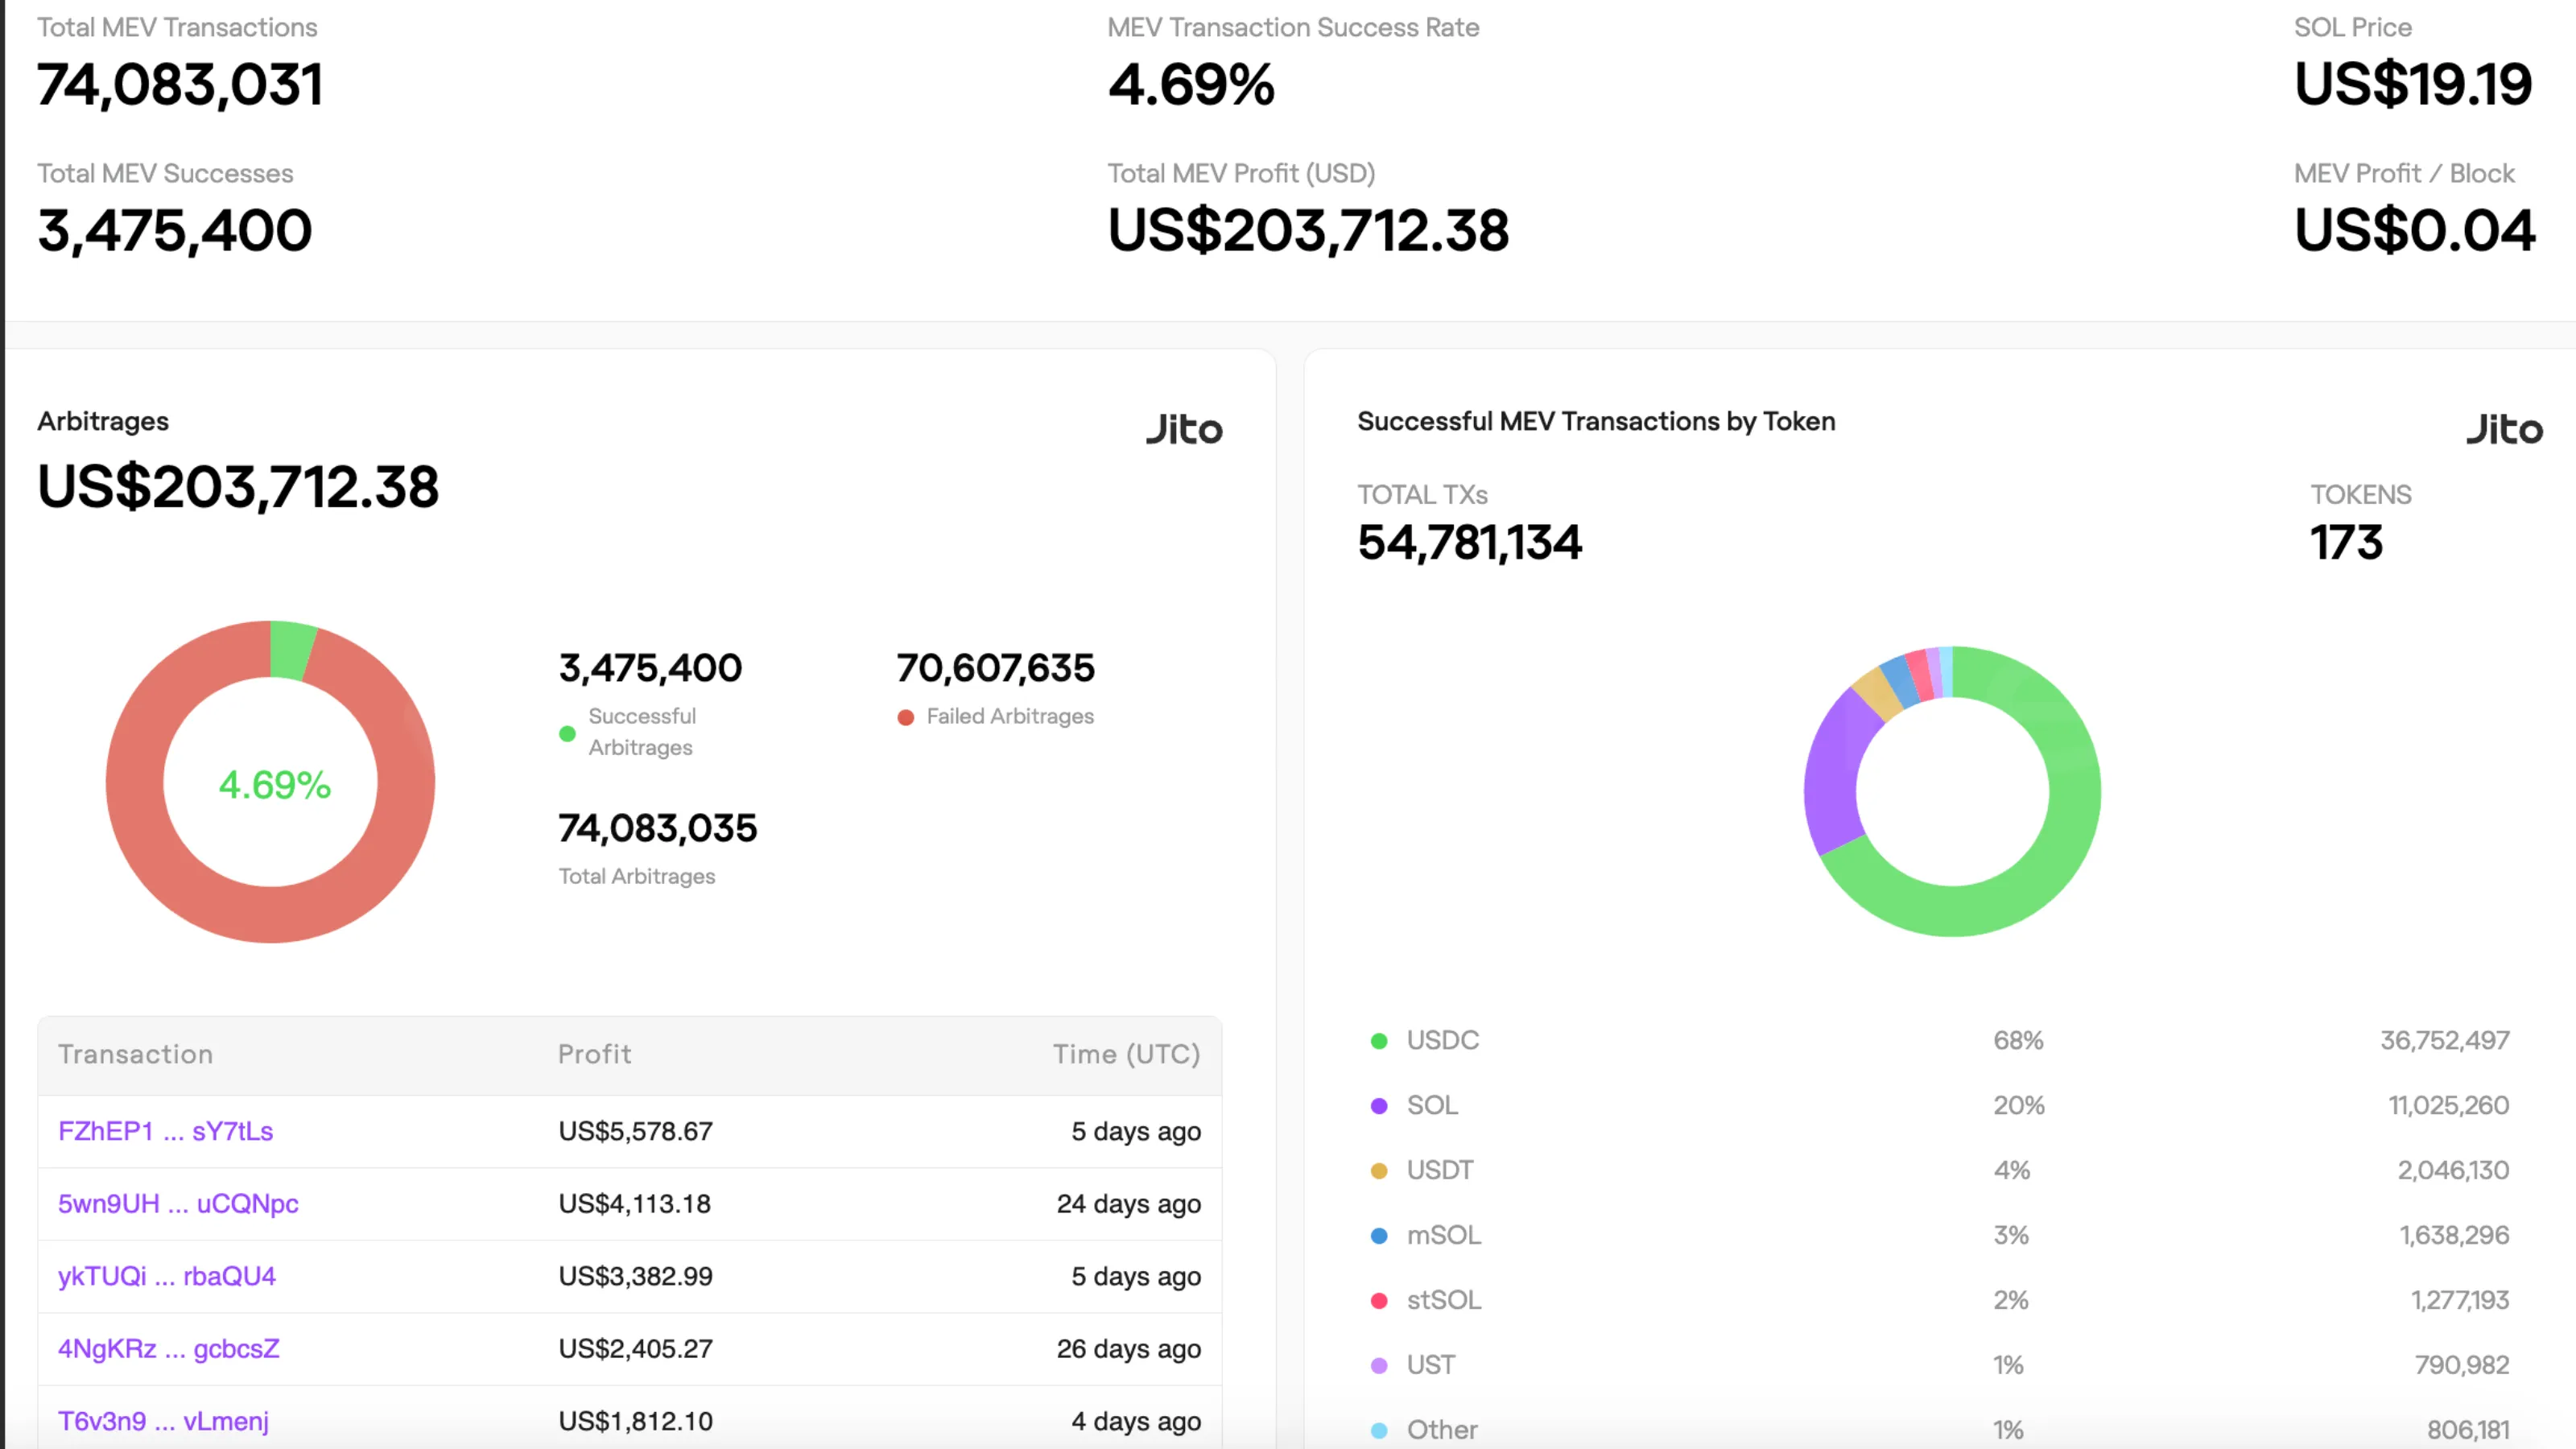The width and height of the screenshot is (2576, 1449).
Task: Open transaction ykTUQi ... rbaQU4
Action: [167, 1276]
